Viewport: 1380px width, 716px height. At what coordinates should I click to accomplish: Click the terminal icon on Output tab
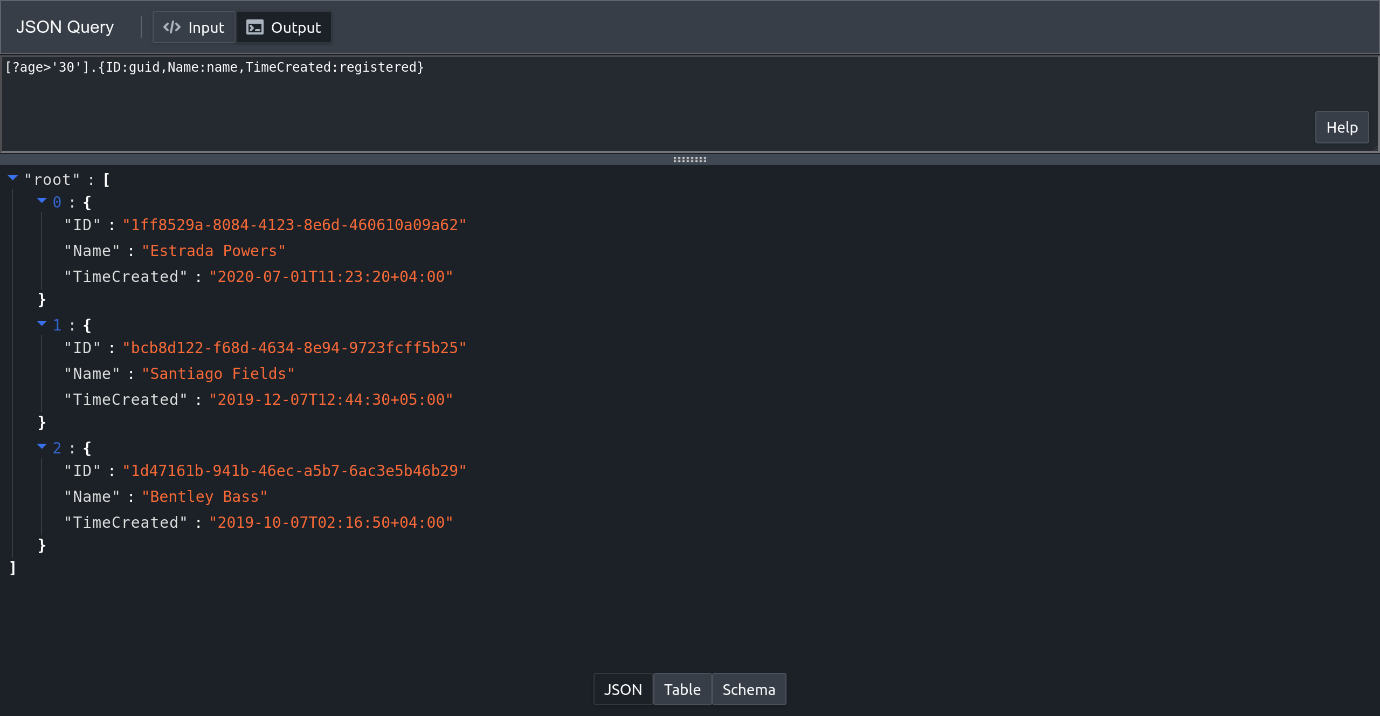pyautogui.click(x=255, y=27)
